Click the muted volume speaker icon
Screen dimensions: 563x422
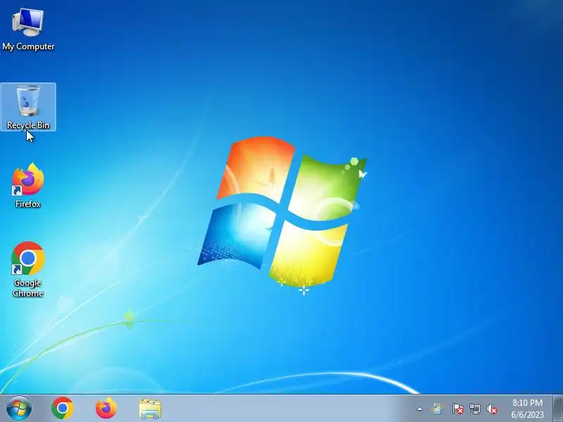(492, 409)
